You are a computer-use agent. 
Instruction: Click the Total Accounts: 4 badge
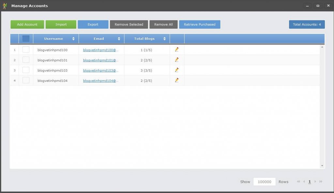tap(307, 24)
